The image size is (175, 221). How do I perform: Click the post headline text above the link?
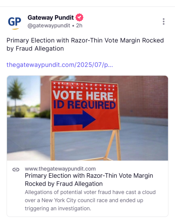(85, 44)
